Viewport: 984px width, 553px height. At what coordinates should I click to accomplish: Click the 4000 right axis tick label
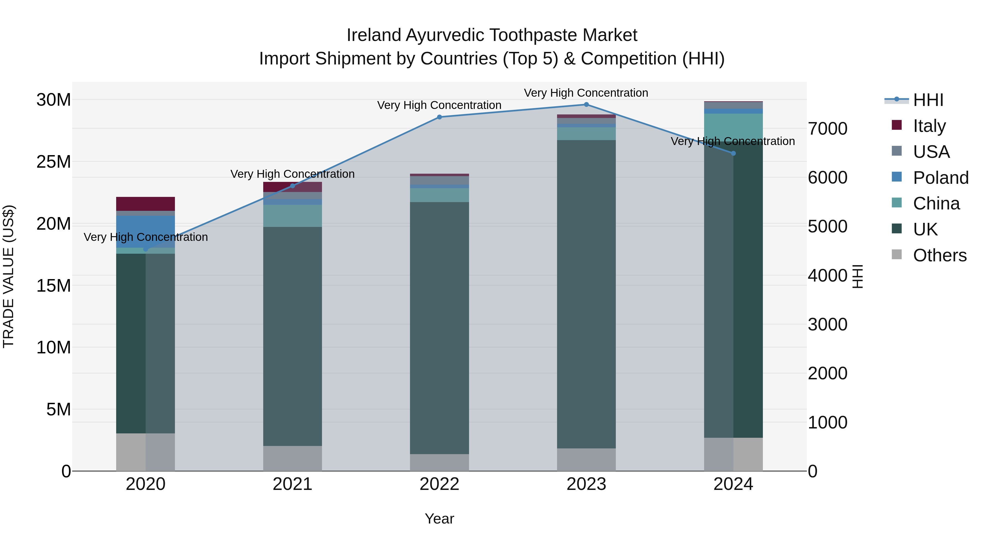(827, 276)
